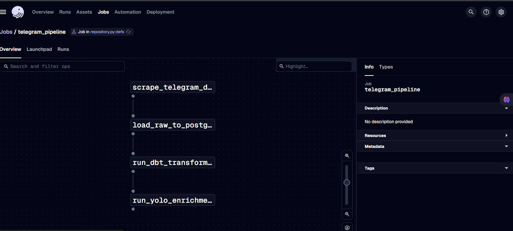Click the job icon beside 'Job in'
Viewport: 513px width, 231px height.
tap(74, 32)
